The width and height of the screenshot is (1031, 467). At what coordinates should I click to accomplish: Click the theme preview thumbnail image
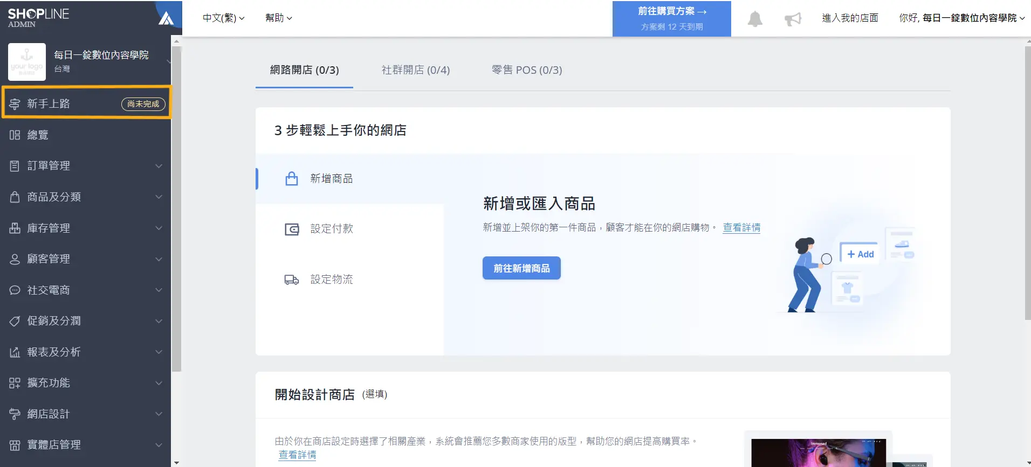point(819,452)
